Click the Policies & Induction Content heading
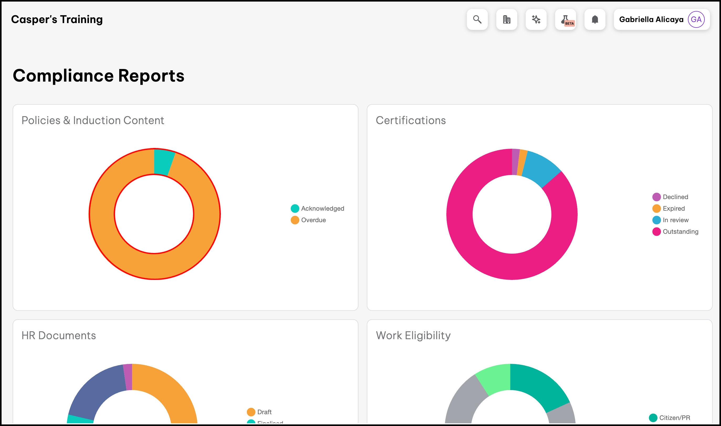The height and width of the screenshot is (426, 721). click(x=93, y=120)
